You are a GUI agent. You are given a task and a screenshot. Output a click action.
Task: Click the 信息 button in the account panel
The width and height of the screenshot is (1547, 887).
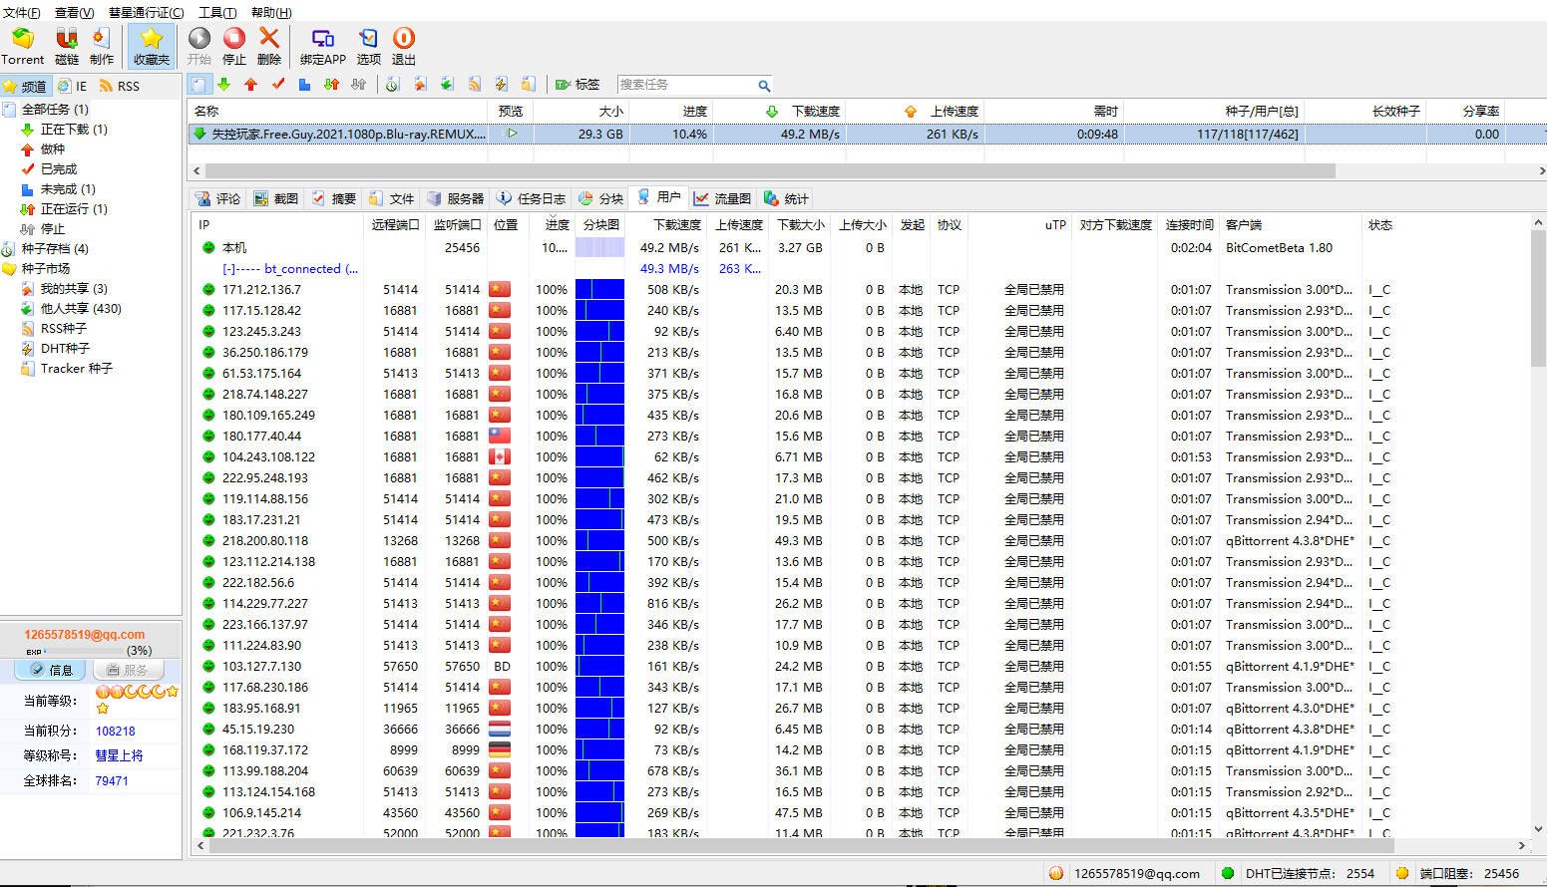51,670
